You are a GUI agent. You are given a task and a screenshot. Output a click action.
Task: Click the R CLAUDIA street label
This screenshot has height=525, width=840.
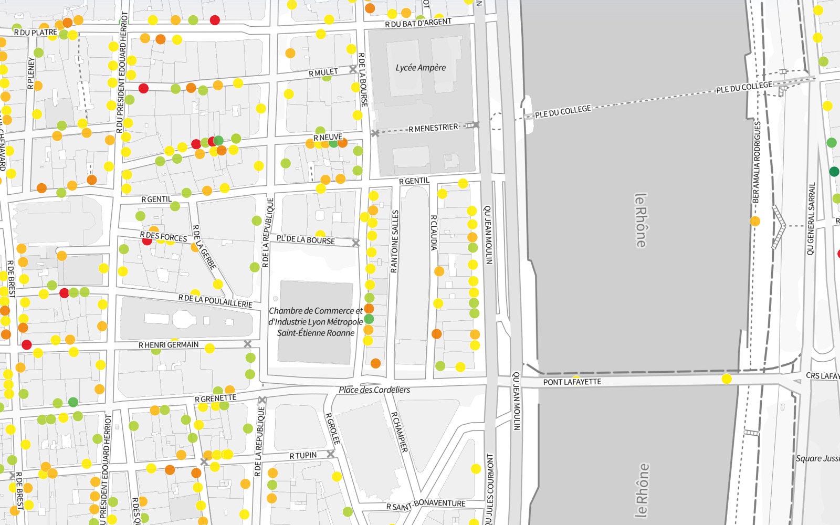click(434, 233)
